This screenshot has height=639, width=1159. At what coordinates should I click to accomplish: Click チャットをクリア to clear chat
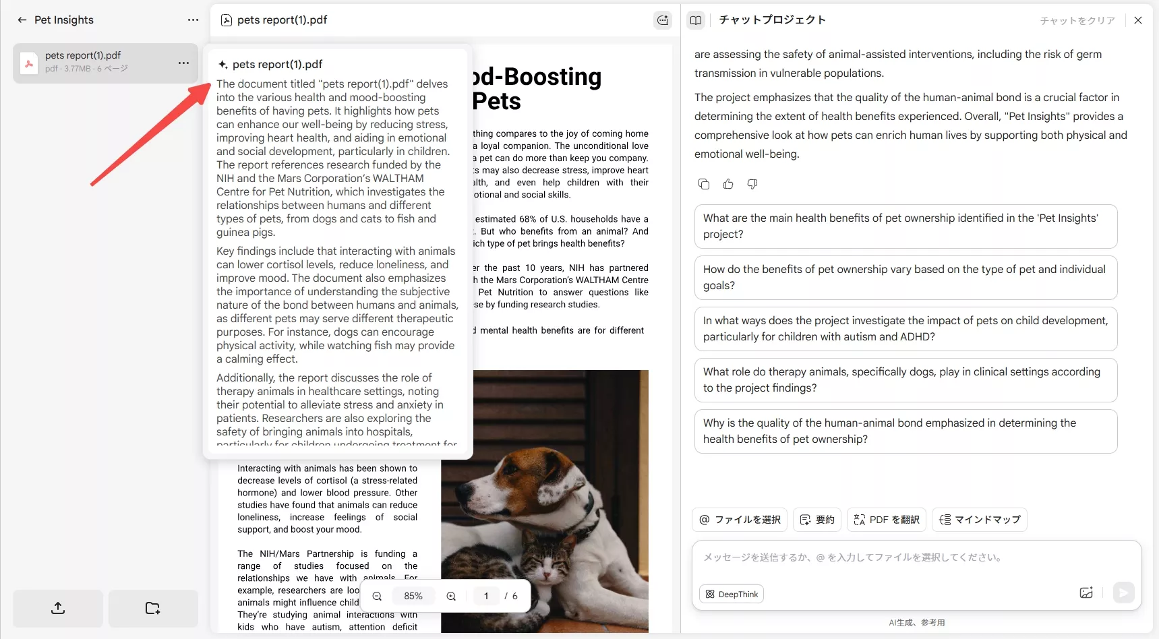tap(1077, 21)
